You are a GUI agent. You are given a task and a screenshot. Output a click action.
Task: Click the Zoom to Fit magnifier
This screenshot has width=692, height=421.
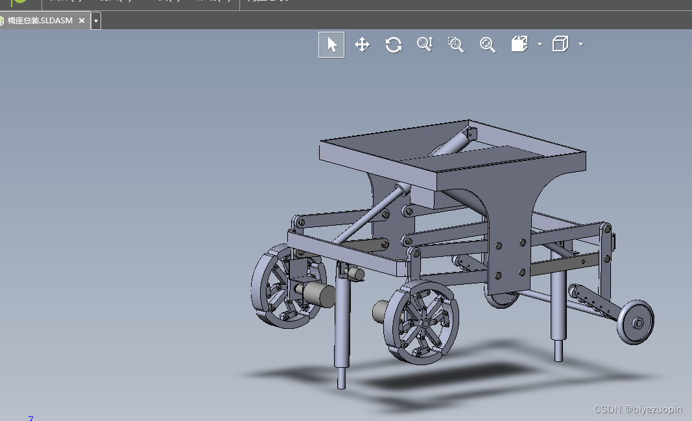(487, 45)
